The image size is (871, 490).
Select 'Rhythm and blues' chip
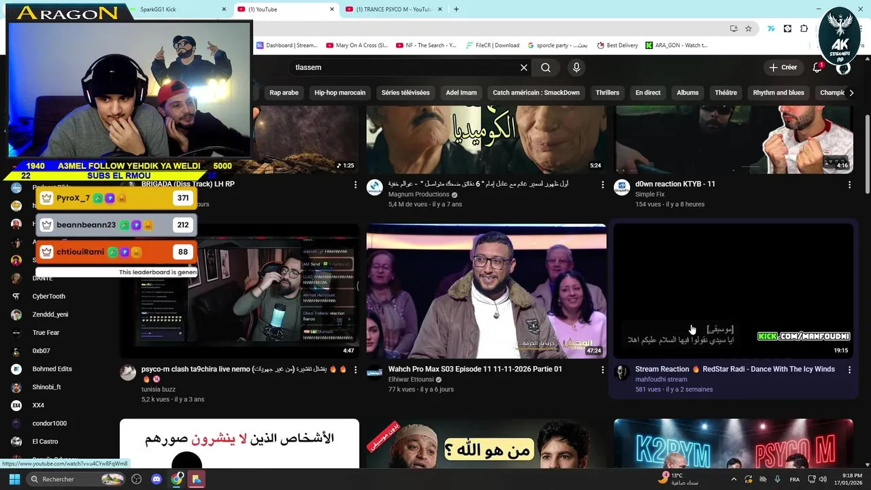[778, 93]
